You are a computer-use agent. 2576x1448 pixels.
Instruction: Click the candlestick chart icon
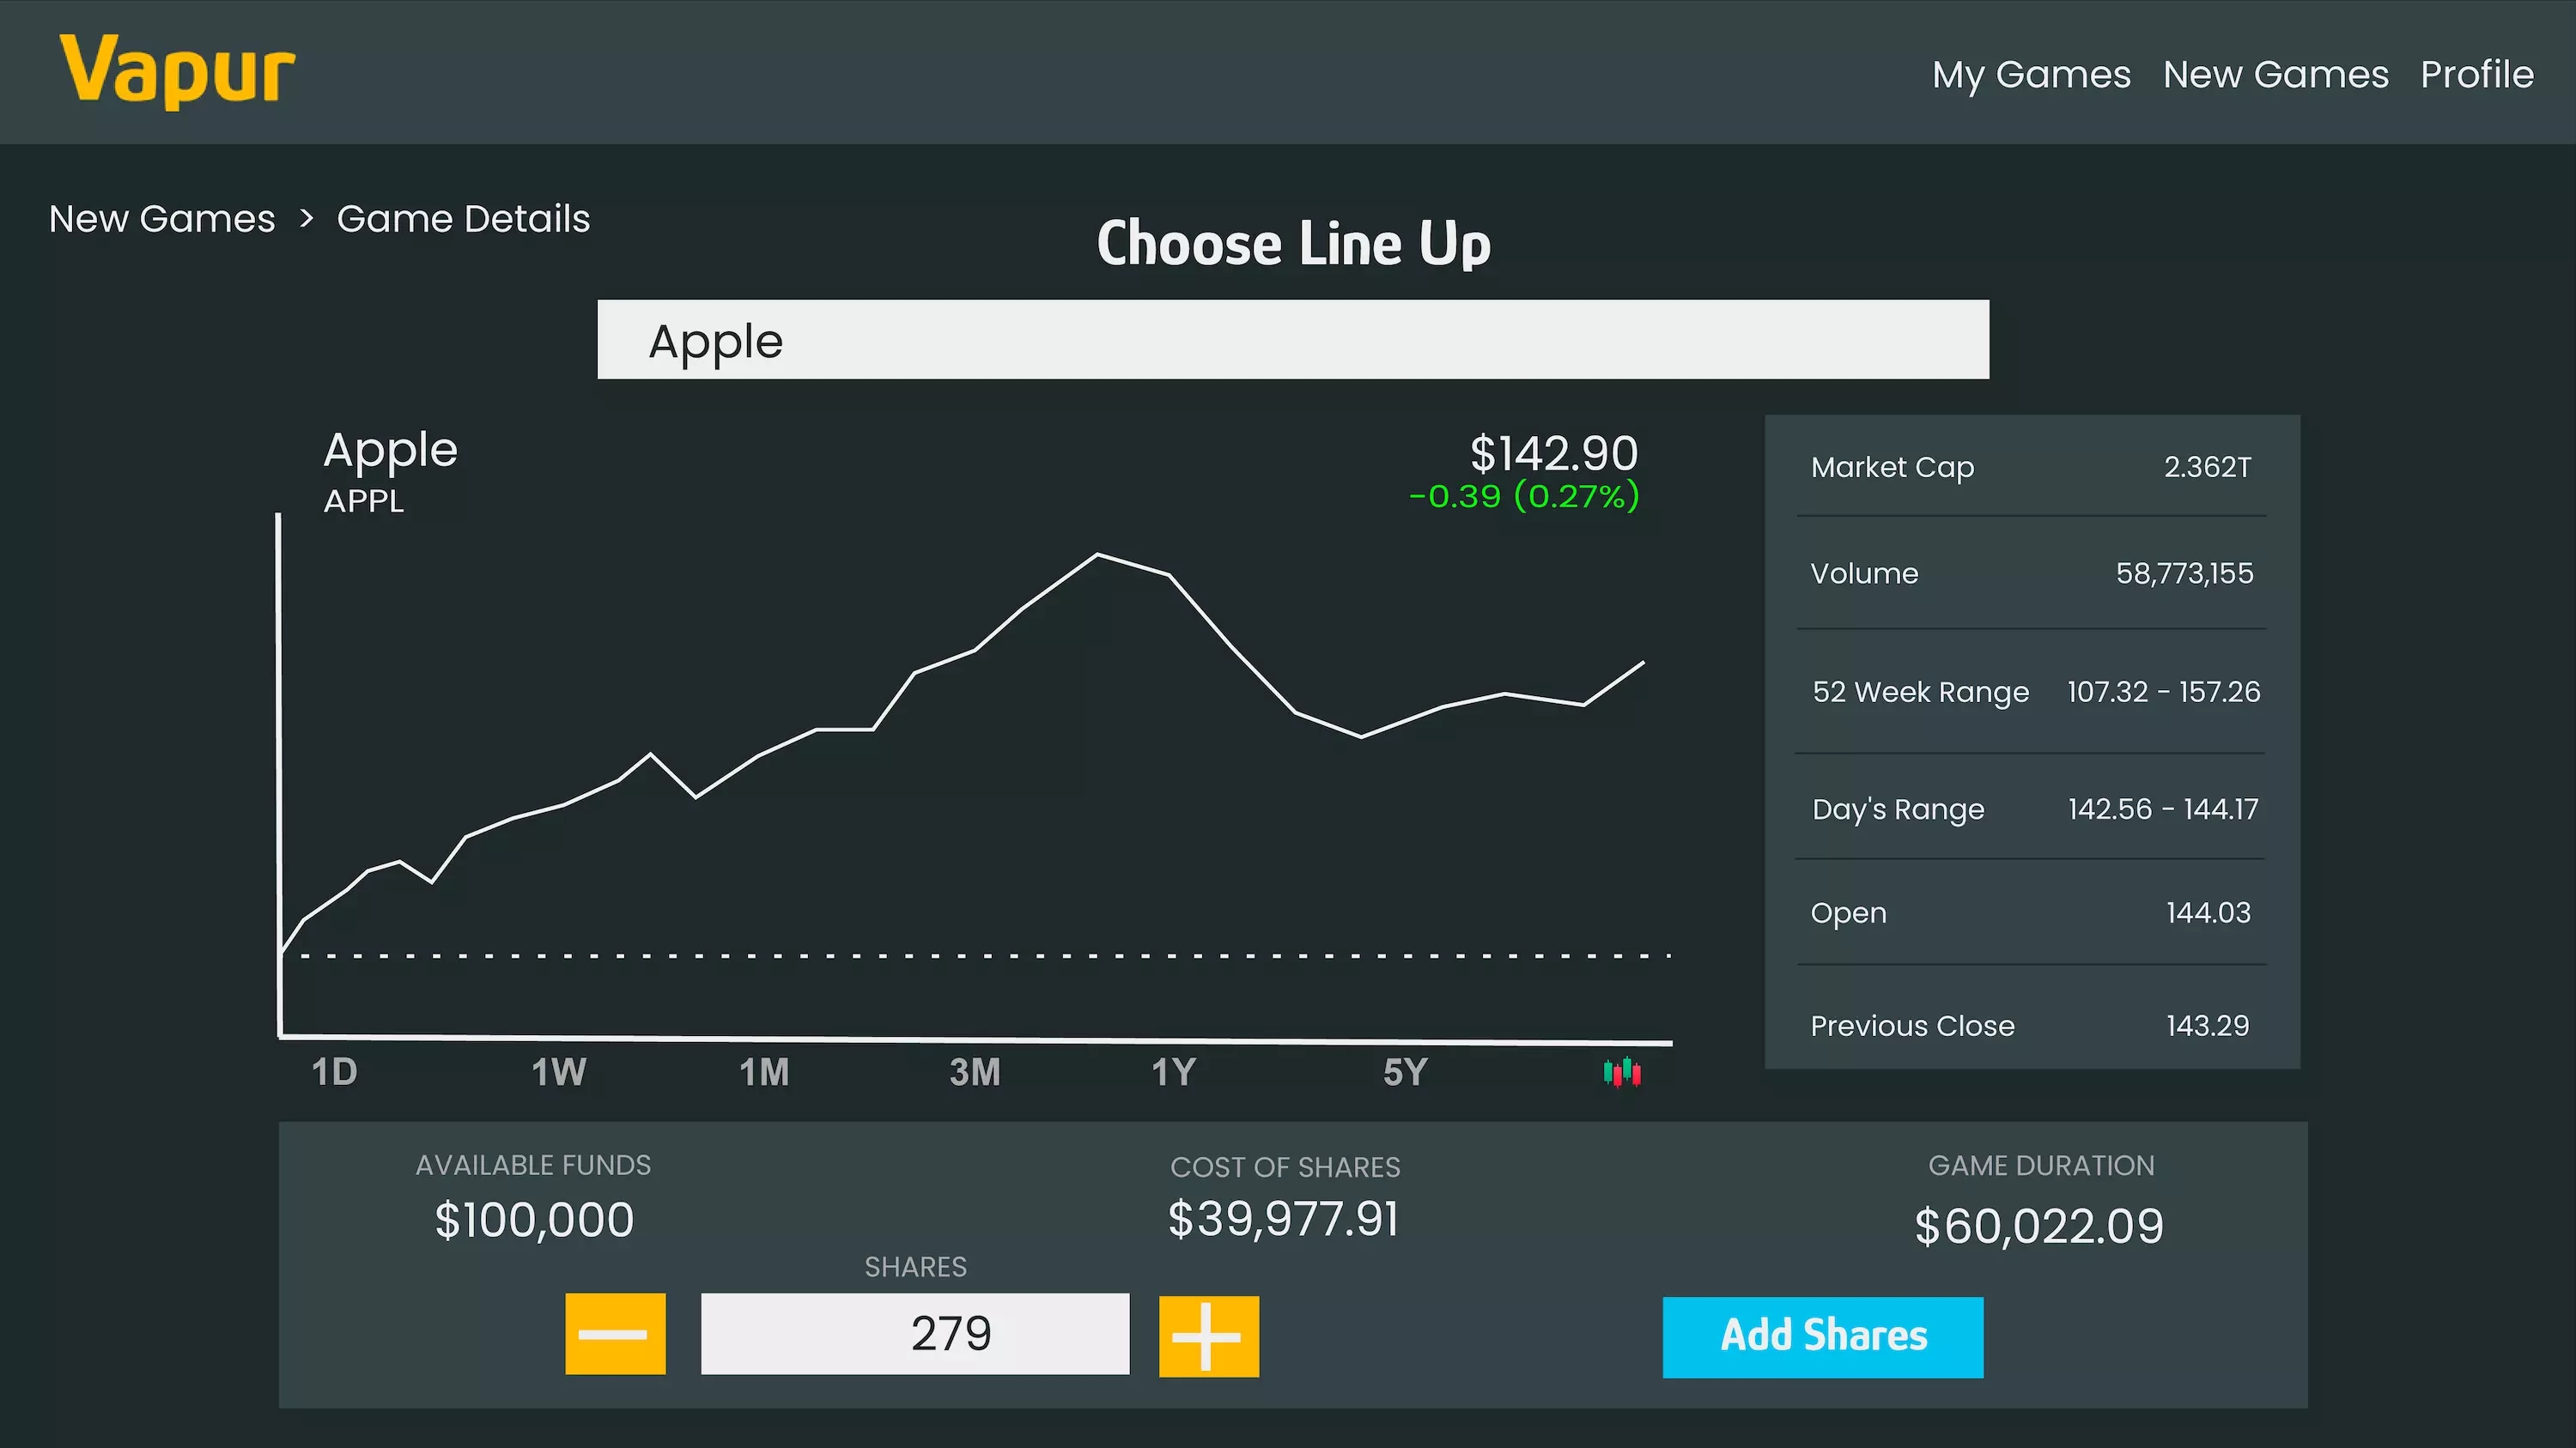tap(1621, 1072)
